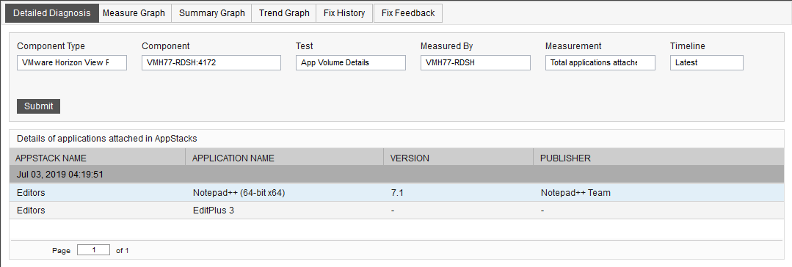Click the page number input field
The height and width of the screenshot is (267, 792).
pos(93,250)
